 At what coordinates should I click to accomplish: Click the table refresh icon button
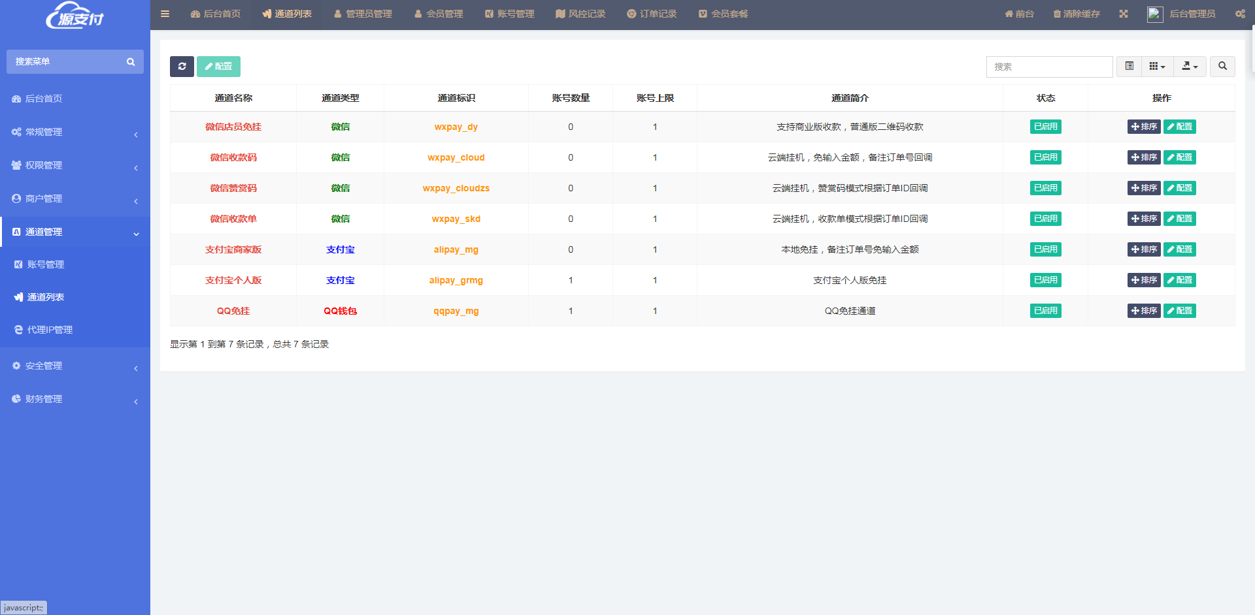182,67
